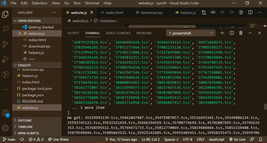267x143 pixels.
Task: Switch to the Problems tab
Action: [x=144, y=33]
